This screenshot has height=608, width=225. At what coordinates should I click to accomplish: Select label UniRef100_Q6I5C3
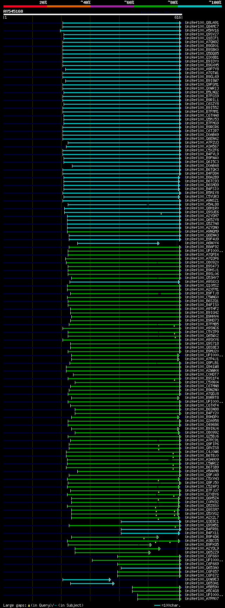[x=202, y=162]
